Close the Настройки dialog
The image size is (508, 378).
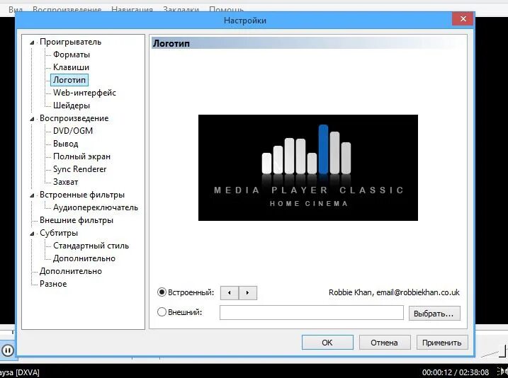(463, 19)
